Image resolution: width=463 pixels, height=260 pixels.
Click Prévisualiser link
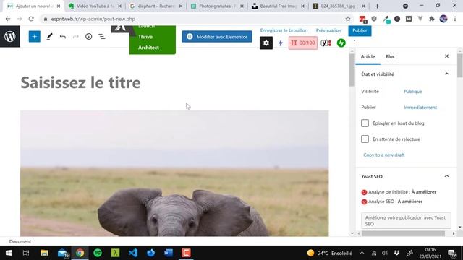[328, 30]
